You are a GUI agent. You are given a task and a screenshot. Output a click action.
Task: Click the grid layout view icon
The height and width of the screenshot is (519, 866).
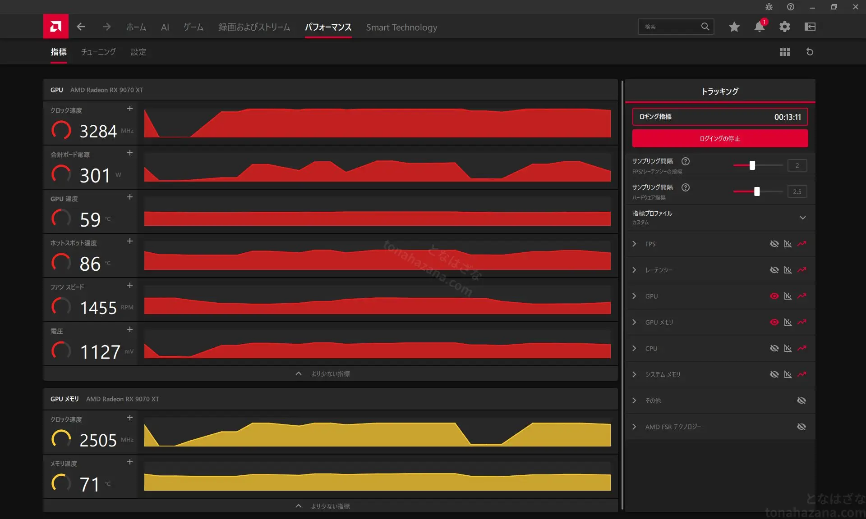point(785,52)
